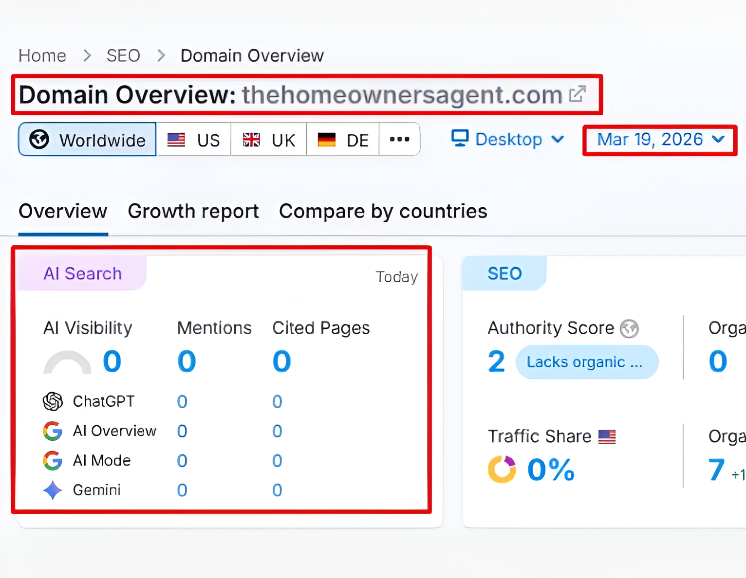Click the total Mentions value 0
Image resolution: width=746 pixels, height=578 pixels.
point(186,361)
